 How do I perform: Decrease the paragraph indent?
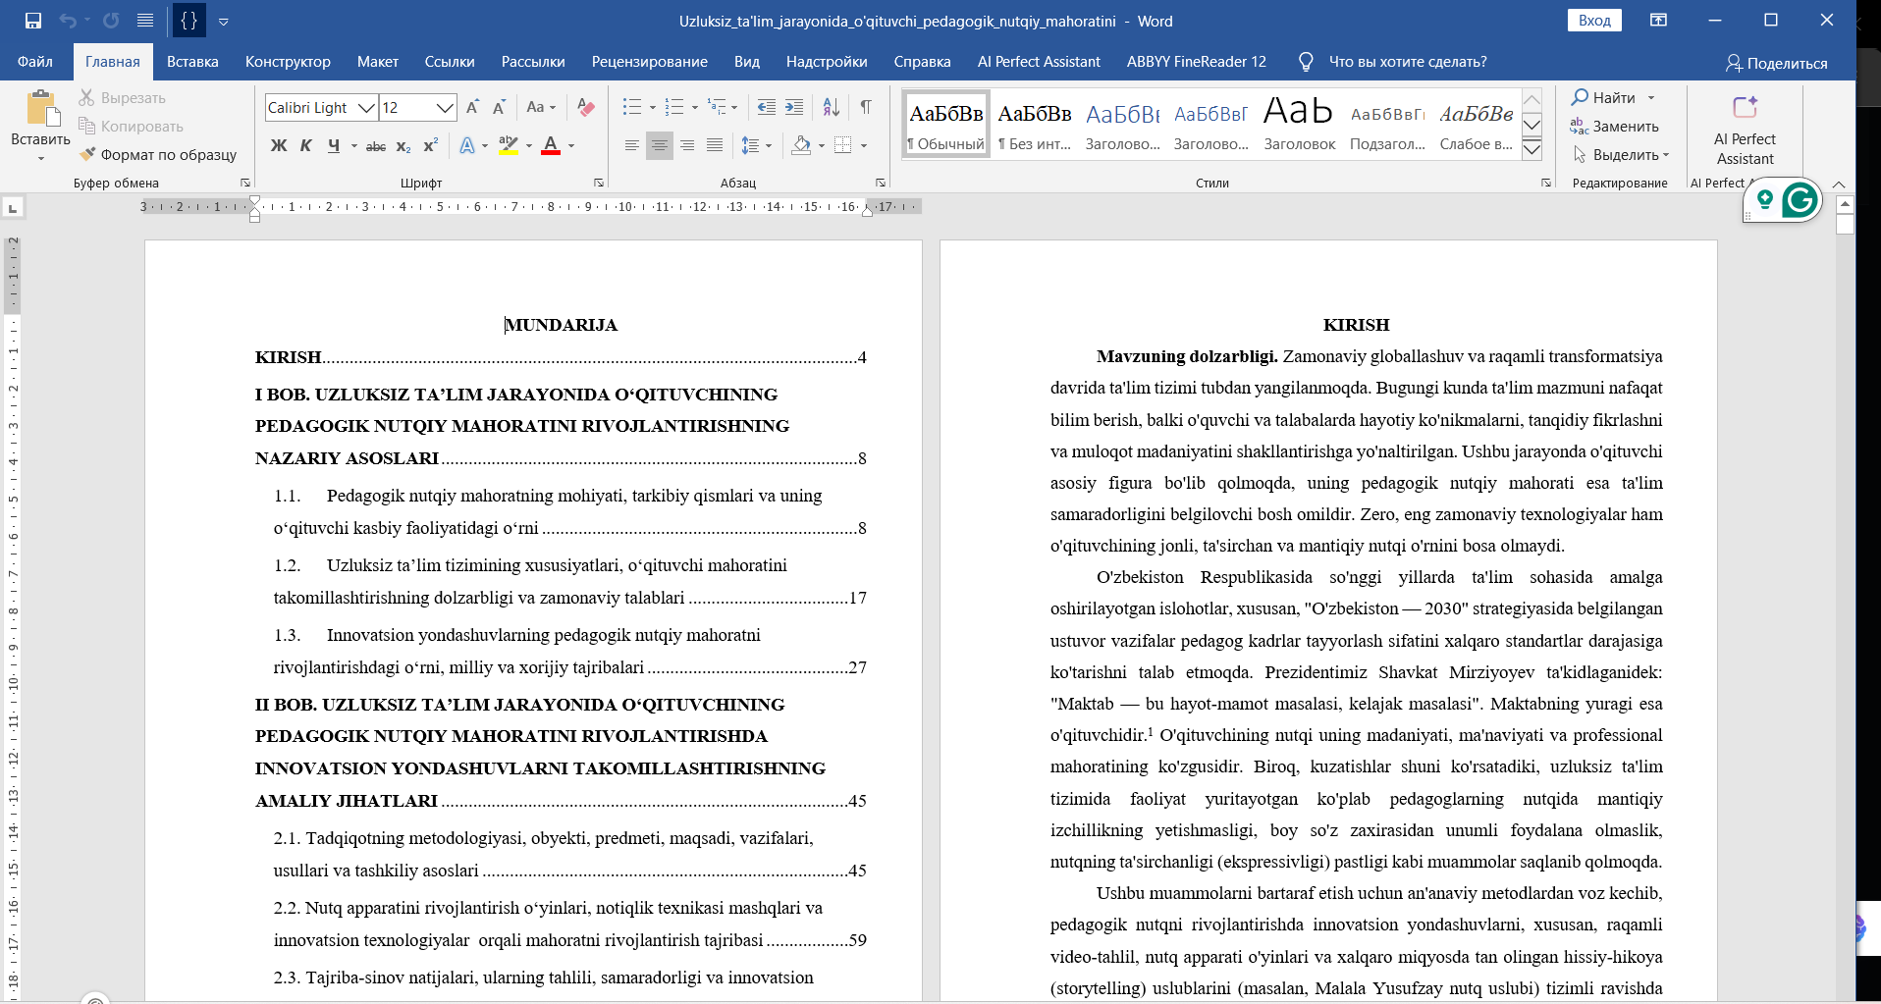tap(767, 107)
